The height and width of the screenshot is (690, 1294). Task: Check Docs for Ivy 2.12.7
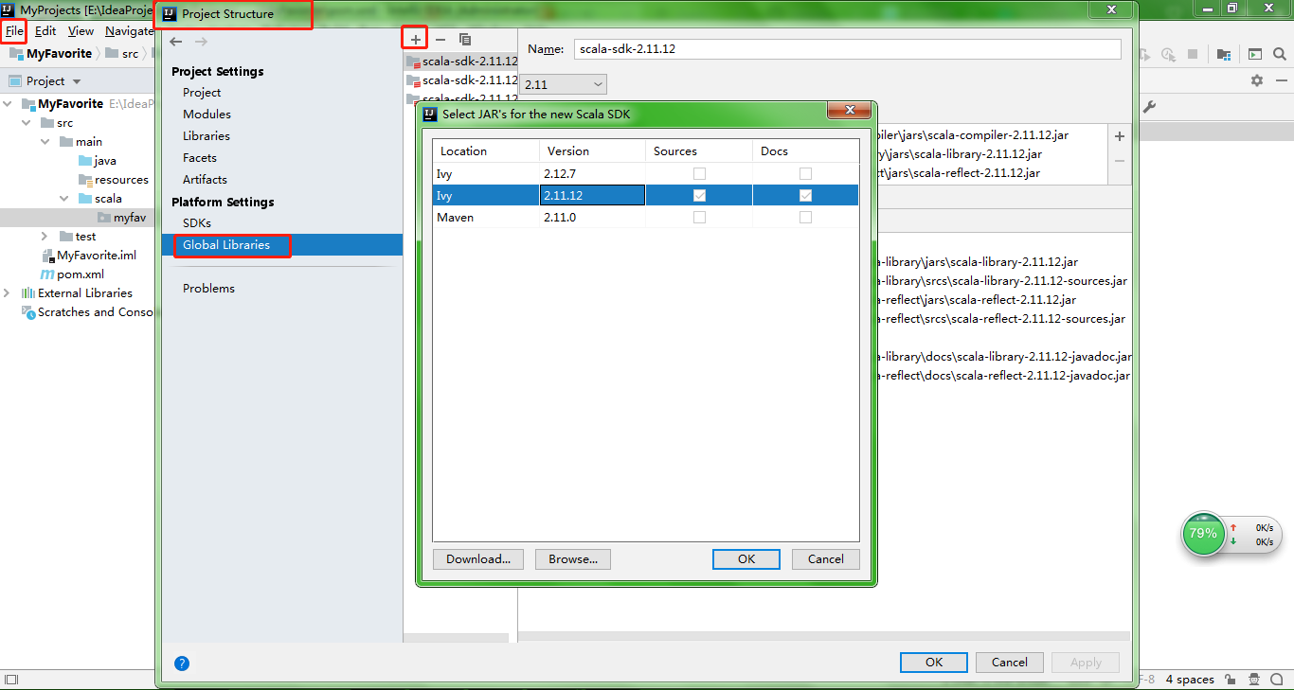(805, 174)
